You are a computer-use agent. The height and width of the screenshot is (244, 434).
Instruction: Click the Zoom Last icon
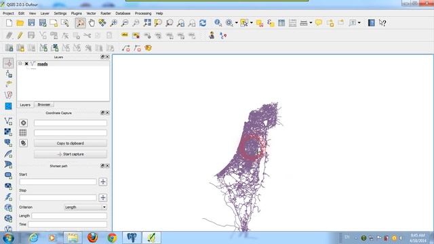coord(180,23)
